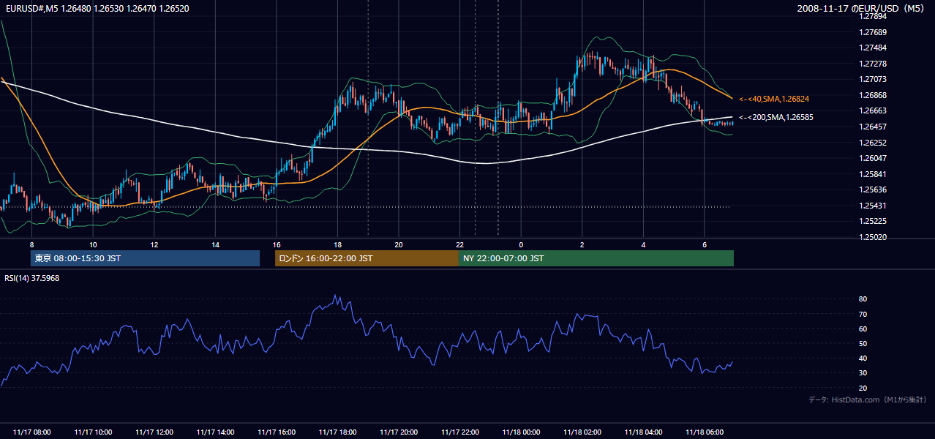Image resolution: width=935 pixels, height=439 pixels.
Task: Click hour tick 12 under the price chart
Action: (154, 244)
